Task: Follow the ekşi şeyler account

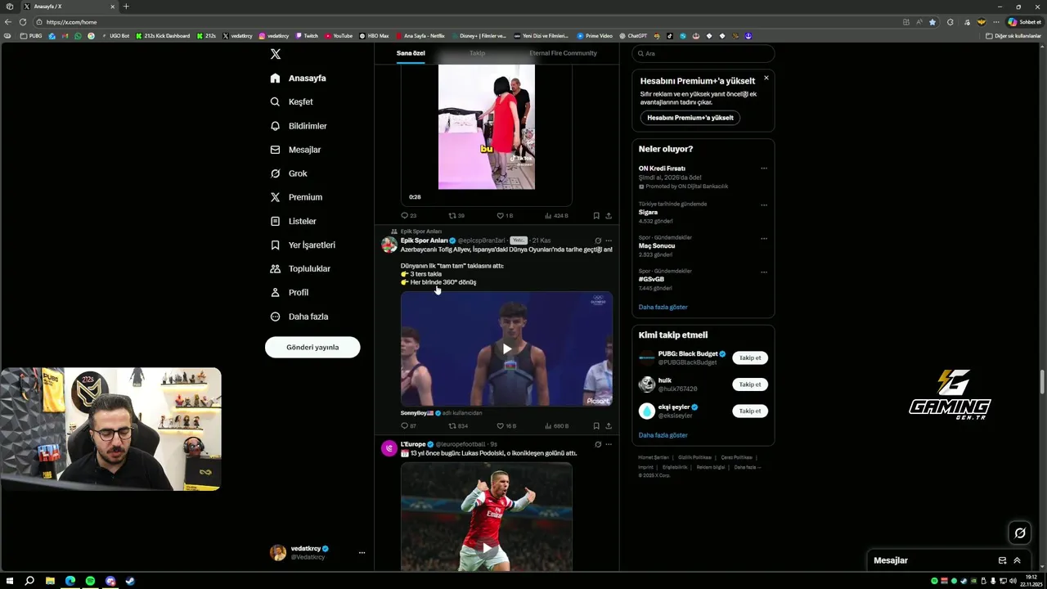Action: [x=750, y=411]
